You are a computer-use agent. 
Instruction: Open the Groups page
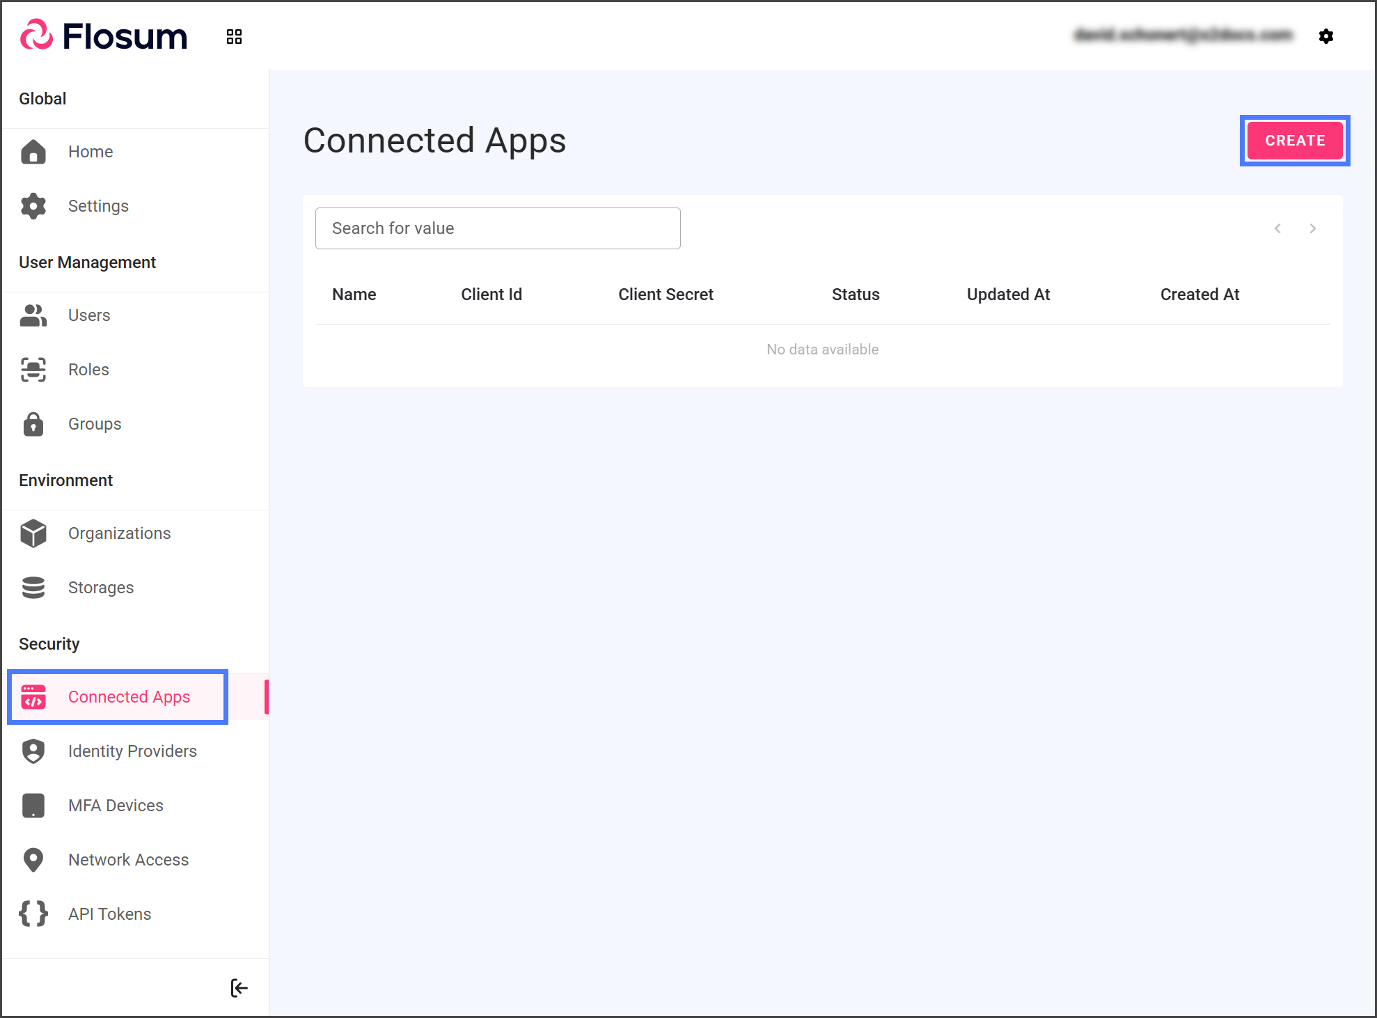95,424
